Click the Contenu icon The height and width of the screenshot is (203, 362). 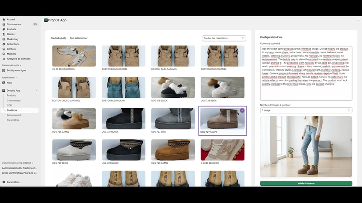point(4,49)
